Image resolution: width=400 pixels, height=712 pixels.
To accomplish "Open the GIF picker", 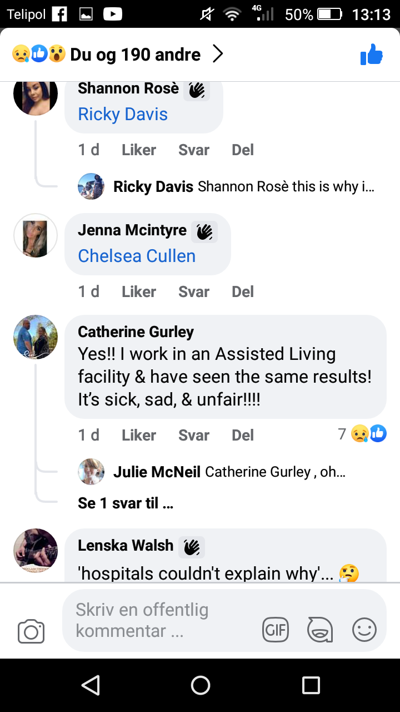I will [276, 630].
